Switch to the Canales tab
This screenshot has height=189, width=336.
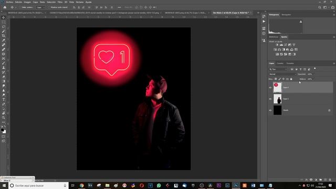[280, 64]
